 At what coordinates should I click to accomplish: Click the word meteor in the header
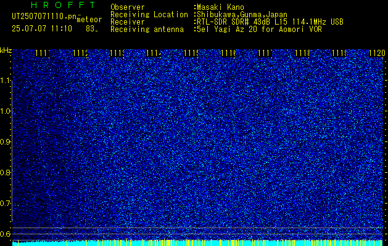point(89,20)
